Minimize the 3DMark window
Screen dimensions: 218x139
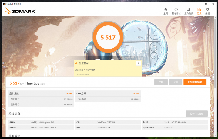click(x=199, y=4)
